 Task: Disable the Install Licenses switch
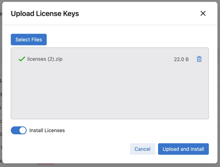click(18, 130)
